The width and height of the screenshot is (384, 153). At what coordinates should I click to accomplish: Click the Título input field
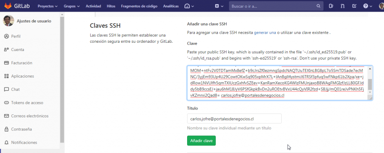[x=234, y=119]
